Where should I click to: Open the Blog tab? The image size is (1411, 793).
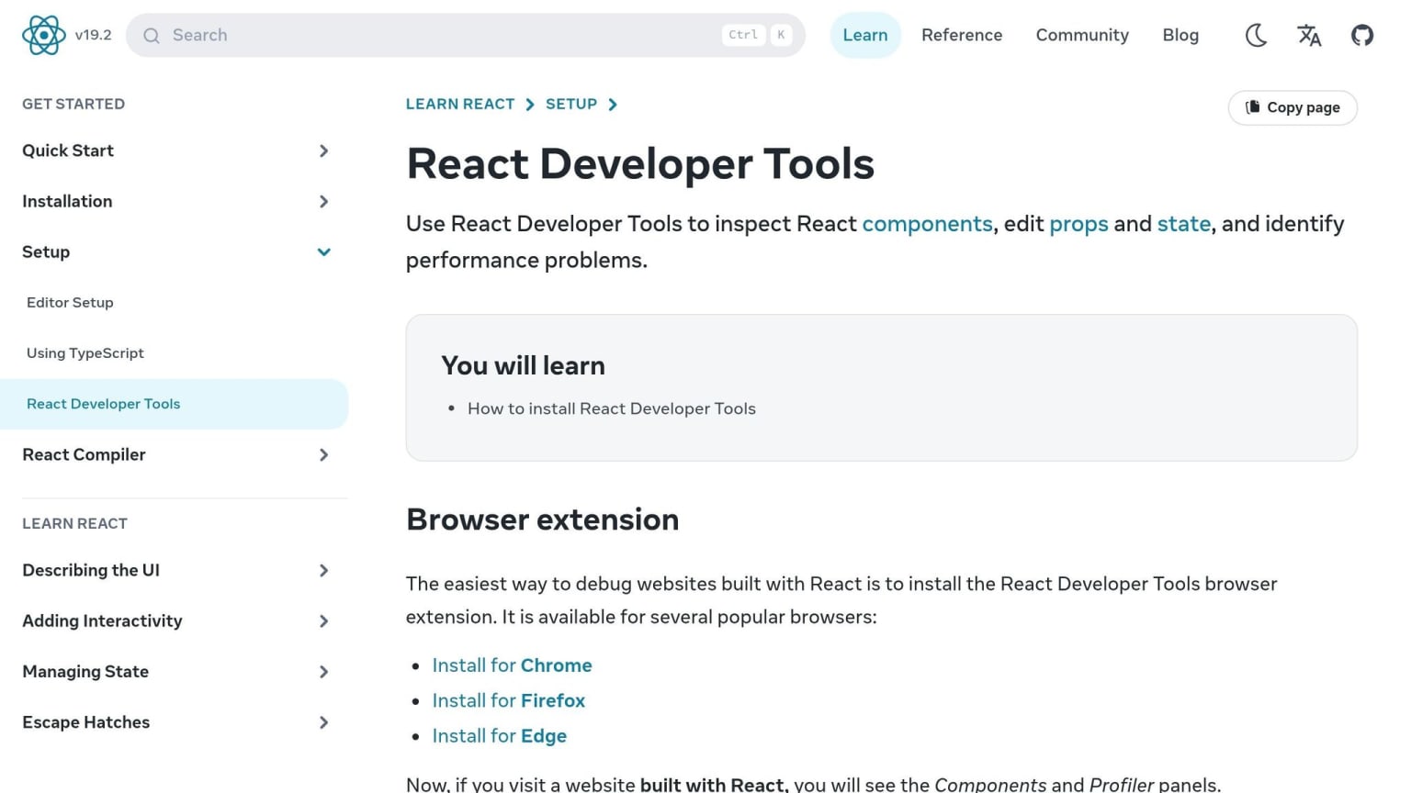click(1180, 35)
